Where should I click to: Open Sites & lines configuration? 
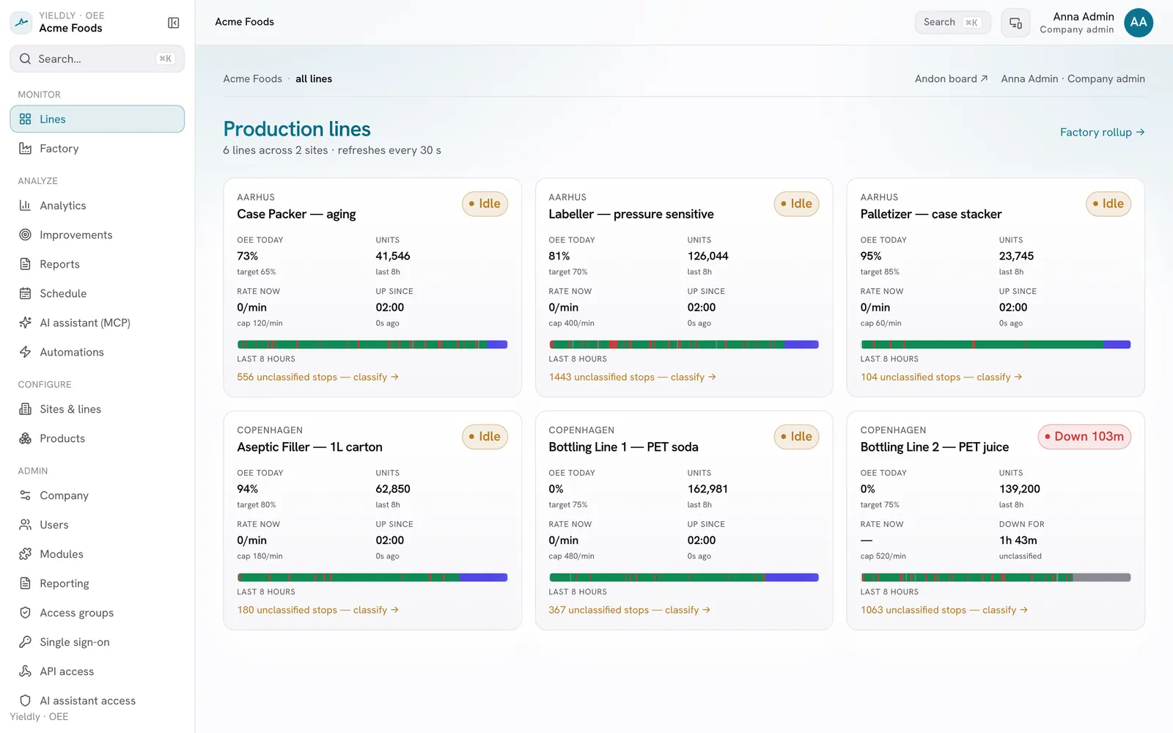[97, 409]
